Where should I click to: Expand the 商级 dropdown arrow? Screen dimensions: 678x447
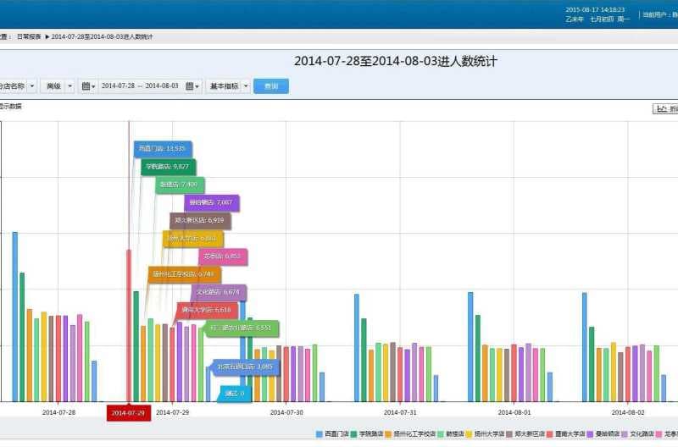(69, 86)
